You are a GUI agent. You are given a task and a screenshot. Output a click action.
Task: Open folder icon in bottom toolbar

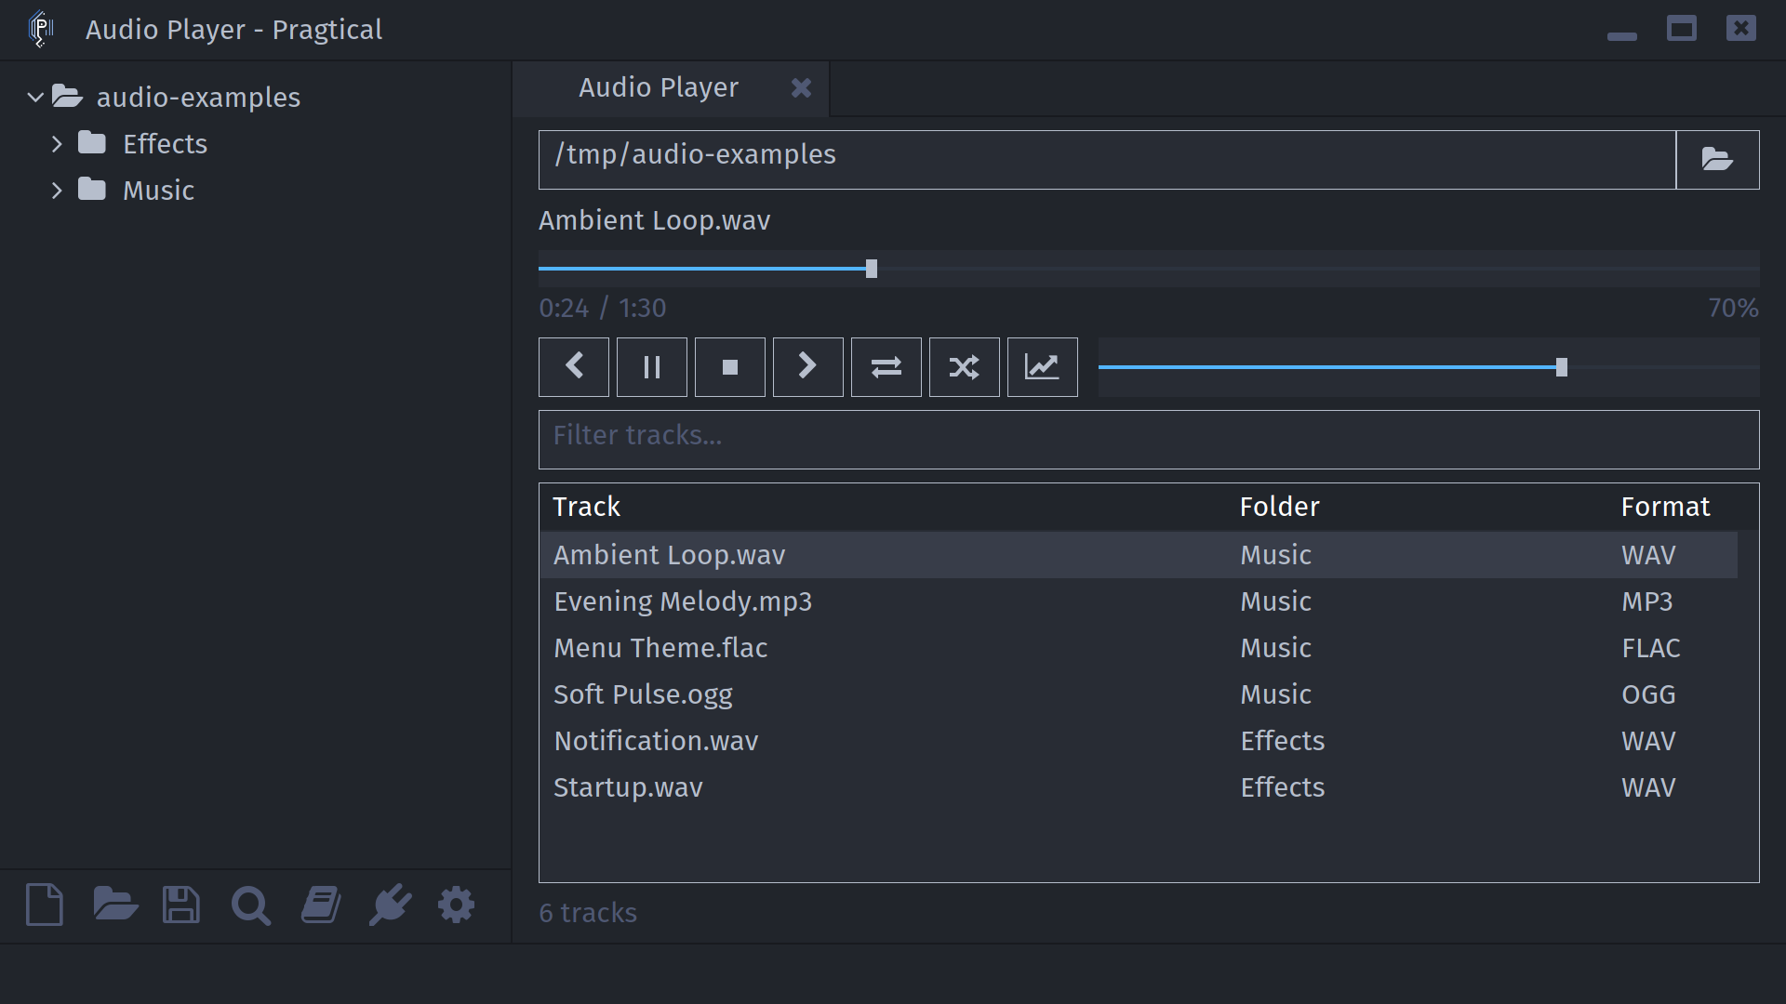point(115,905)
